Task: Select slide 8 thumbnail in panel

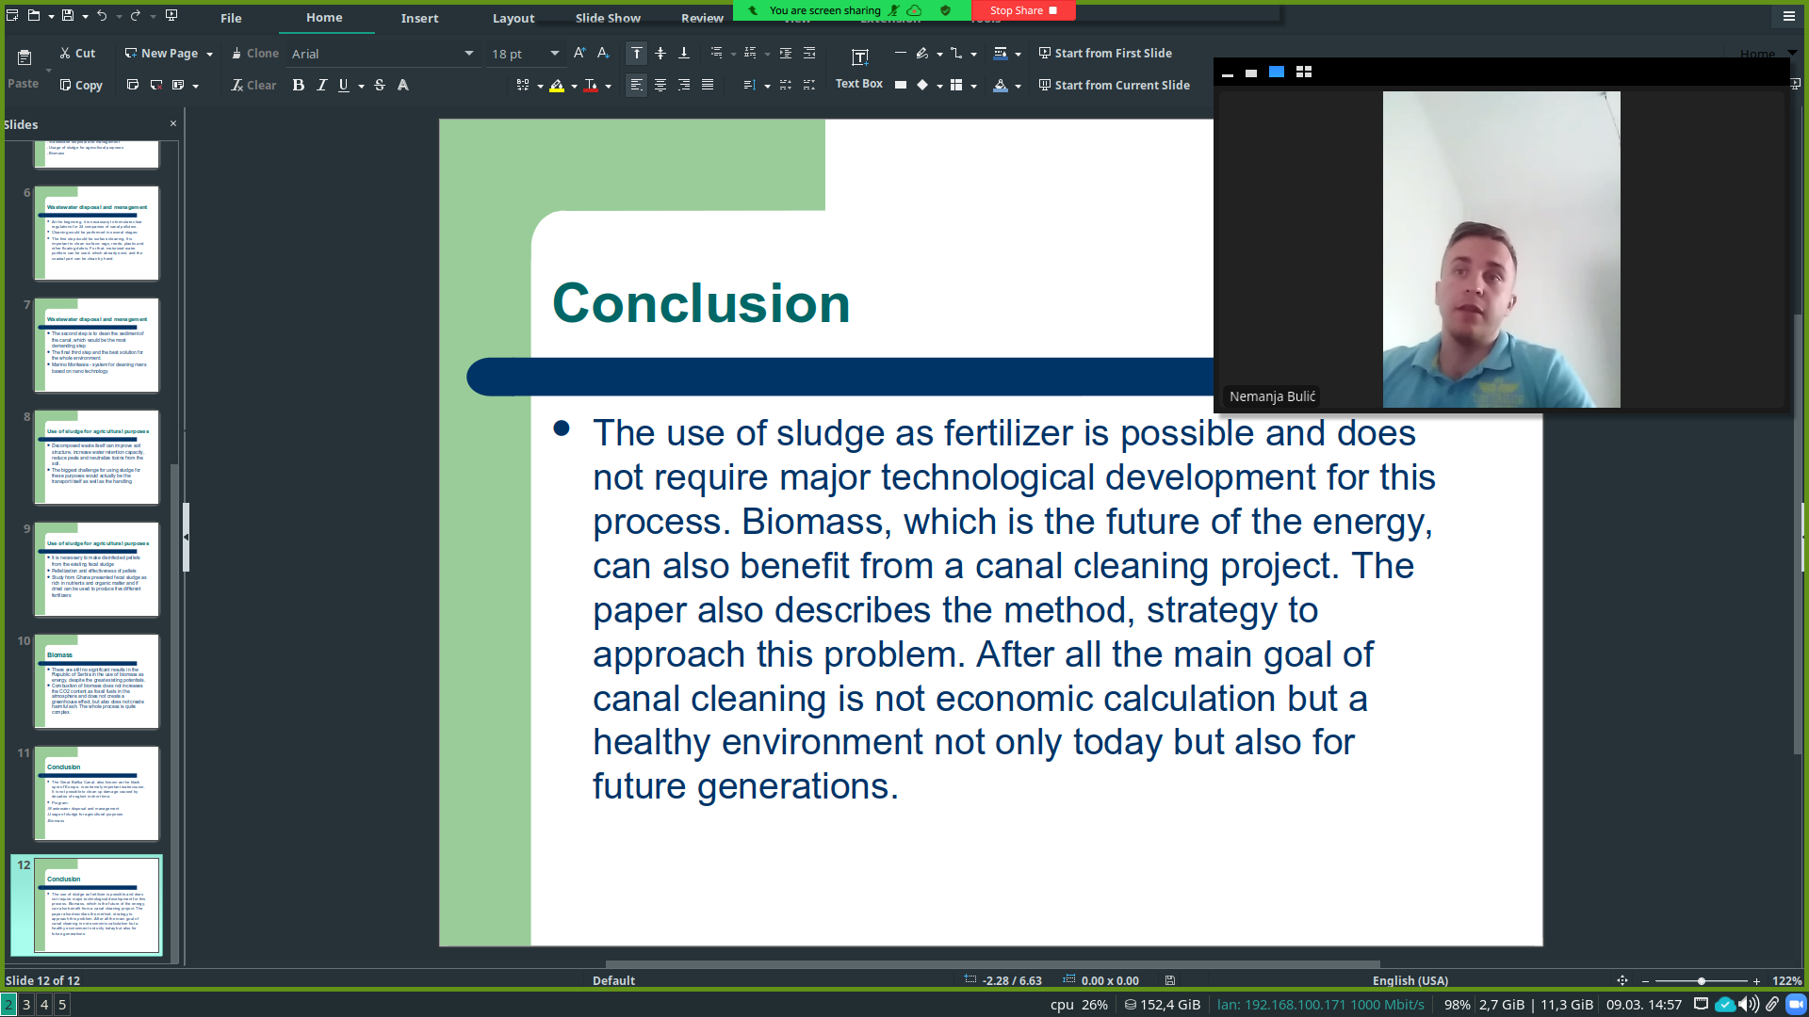Action: [x=97, y=458]
